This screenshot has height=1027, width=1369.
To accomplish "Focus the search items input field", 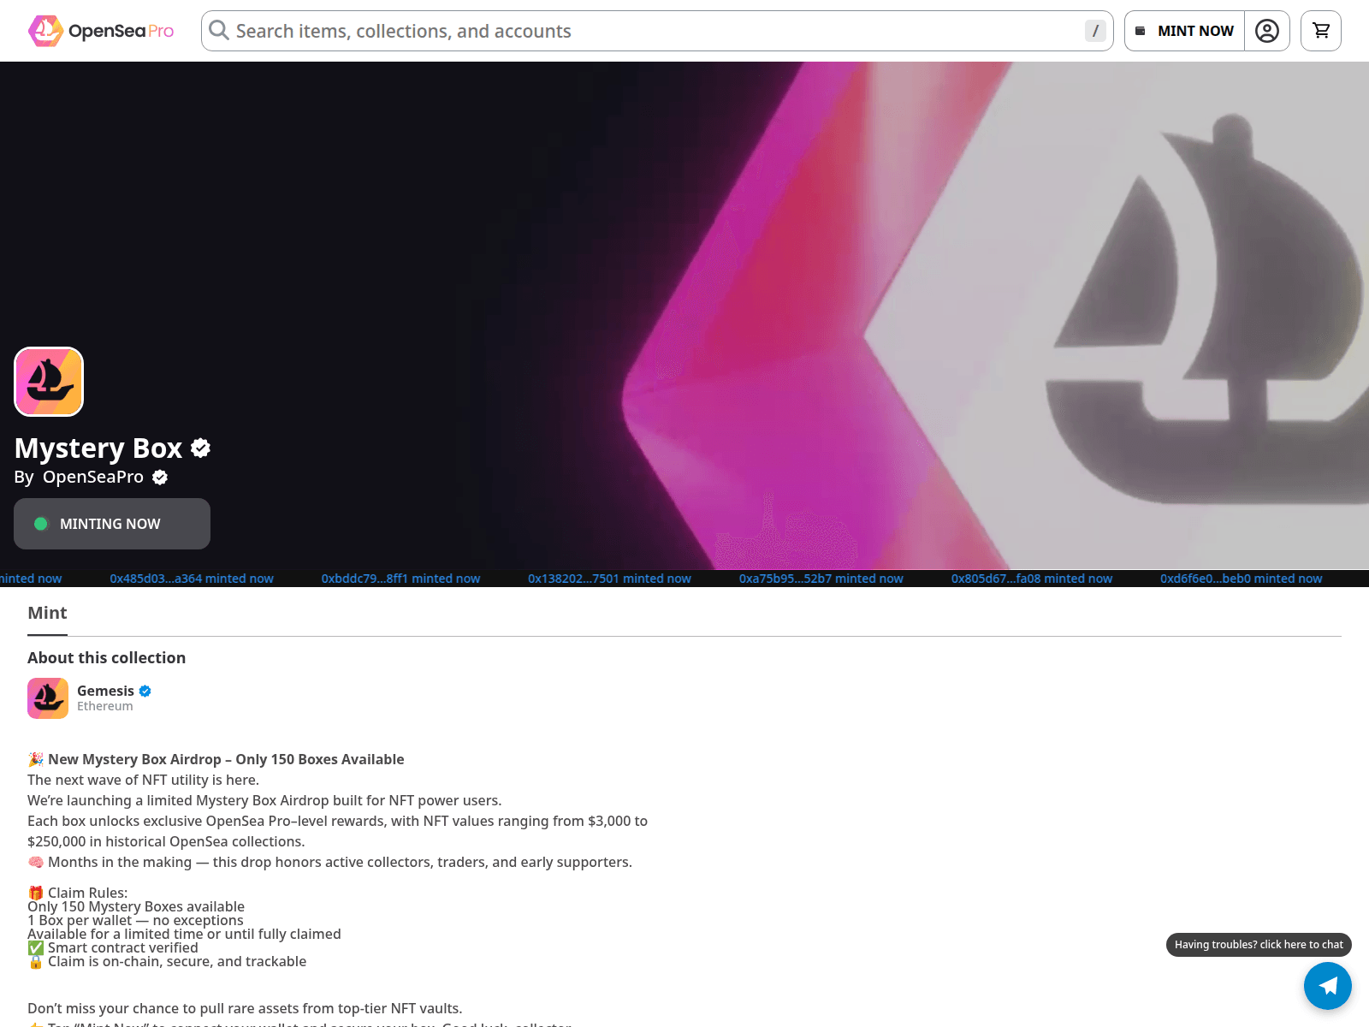I will [x=650, y=31].
